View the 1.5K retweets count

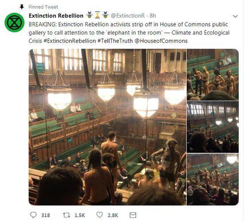(x=80, y=215)
